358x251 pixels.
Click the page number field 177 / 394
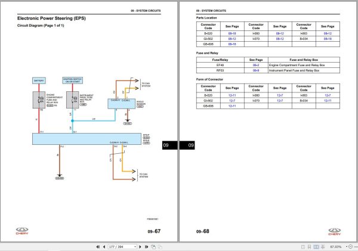pos(121,247)
